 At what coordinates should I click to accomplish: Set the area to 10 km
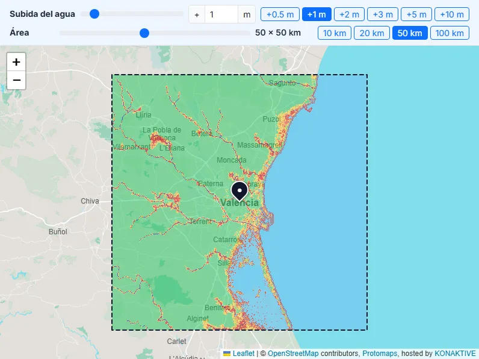(x=335, y=33)
